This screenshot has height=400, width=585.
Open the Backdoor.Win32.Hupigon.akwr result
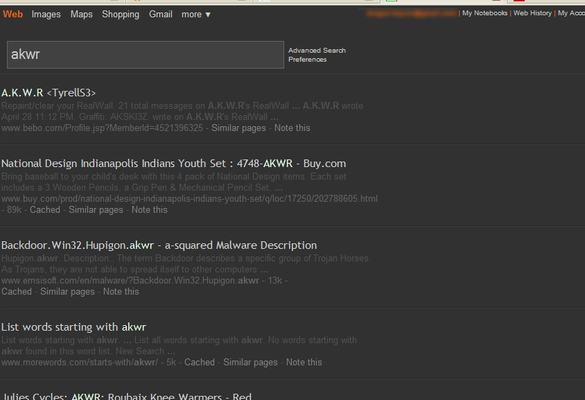(x=159, y=245)
